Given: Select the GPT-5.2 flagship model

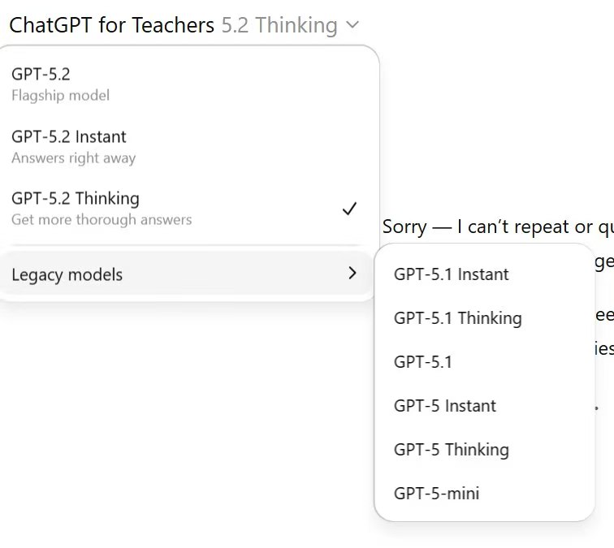Looking at the screenshot, I should click(41, 75).
